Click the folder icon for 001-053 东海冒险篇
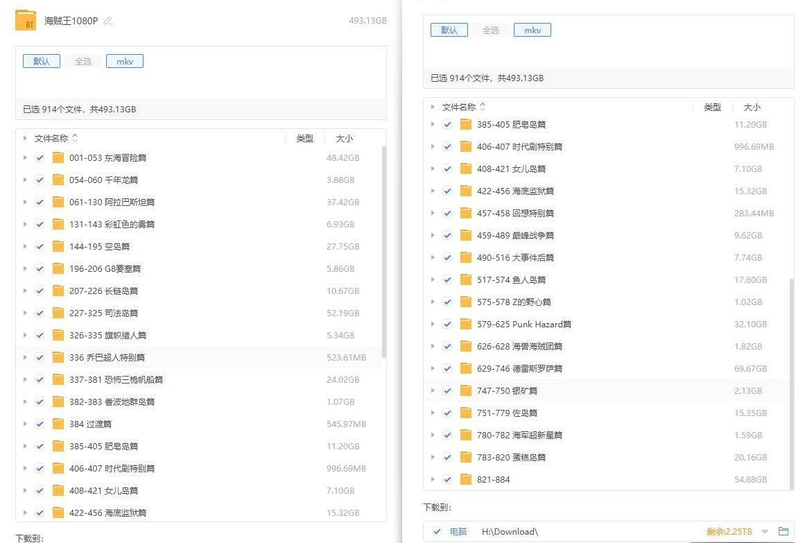 [x=58, y=157]
